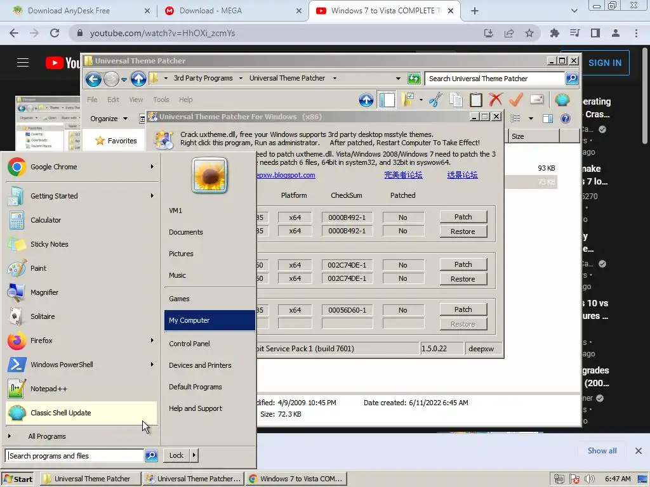Click the volume icon in system tray
Screen dimensions: 650x487
click(x=590, y=479)
